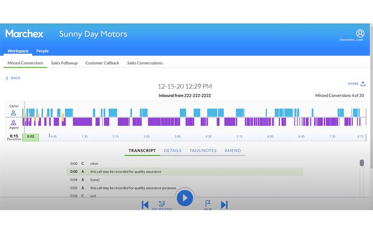The height and width of the screenshot is (233, 373).
Task: Select highlighted line 'recorded for quality assurance'
Action: tap(184, 171)
